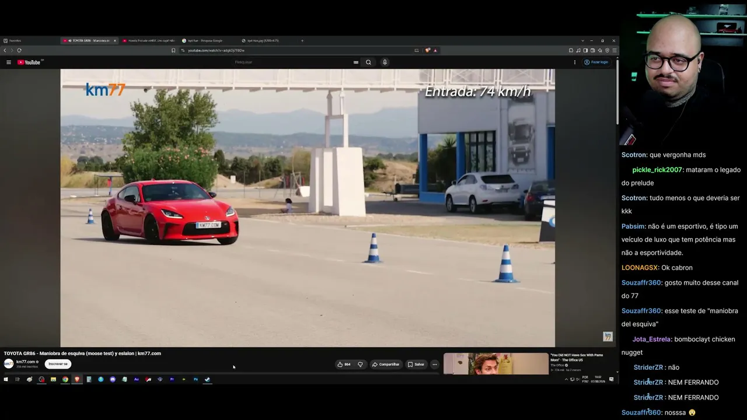
Task: Click the YouTube search magnifier button
Action: [368, 62]
